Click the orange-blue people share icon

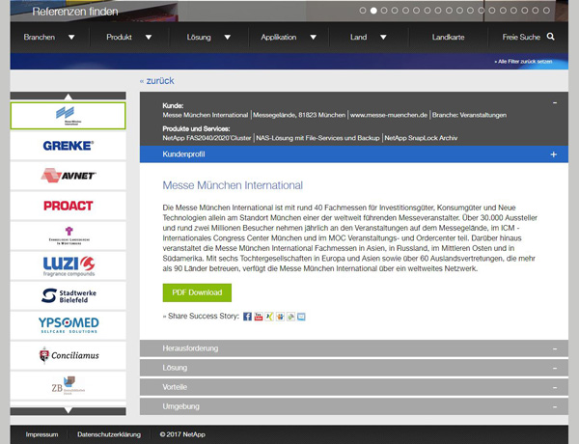click(280, 317)
